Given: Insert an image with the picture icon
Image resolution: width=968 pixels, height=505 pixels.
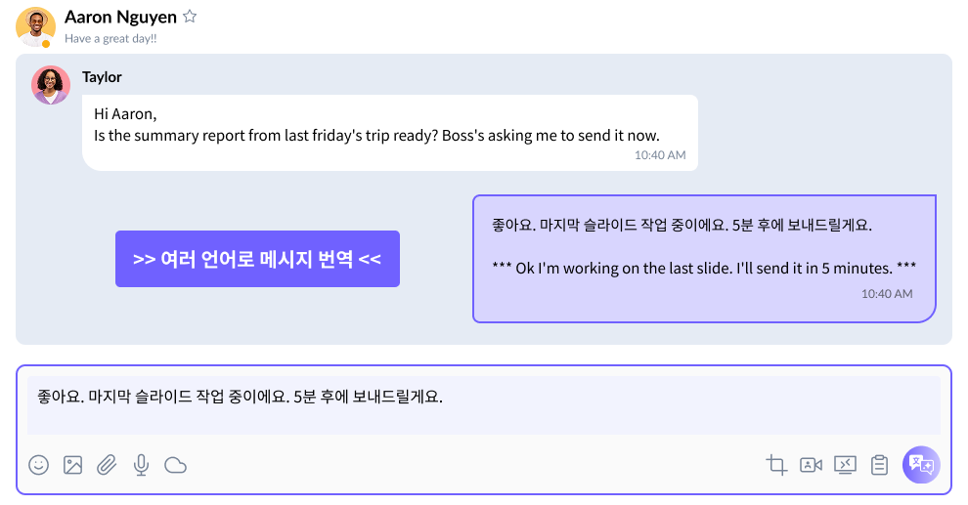Looking at the screenshot, I should 73,465.
